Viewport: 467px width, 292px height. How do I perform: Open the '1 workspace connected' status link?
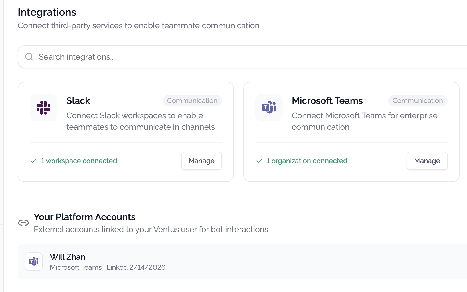click(x=79, y=161)
